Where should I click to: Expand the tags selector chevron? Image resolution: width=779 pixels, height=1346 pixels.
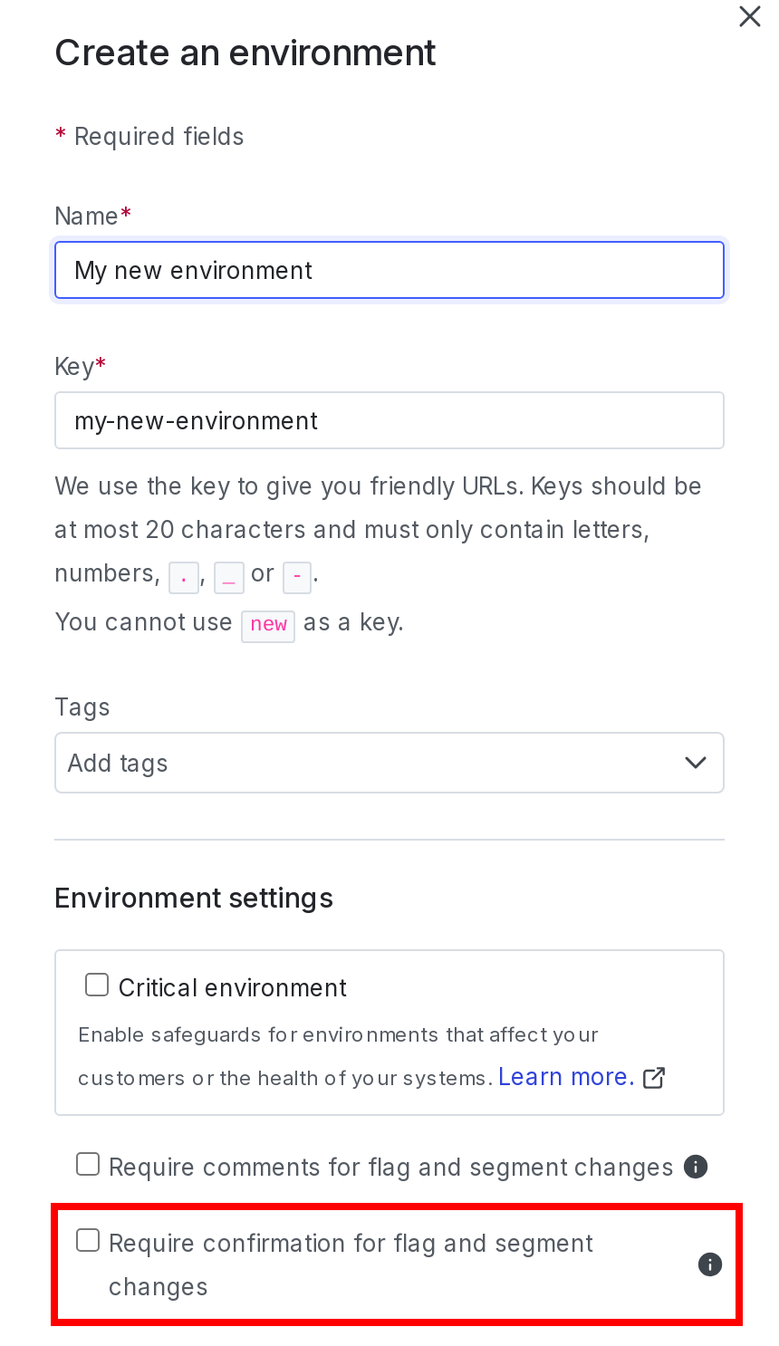(696, 763)
